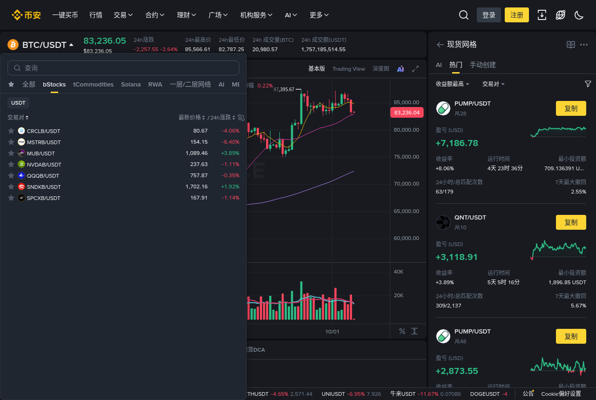Switch chart to Trading View

coord(349,69)
